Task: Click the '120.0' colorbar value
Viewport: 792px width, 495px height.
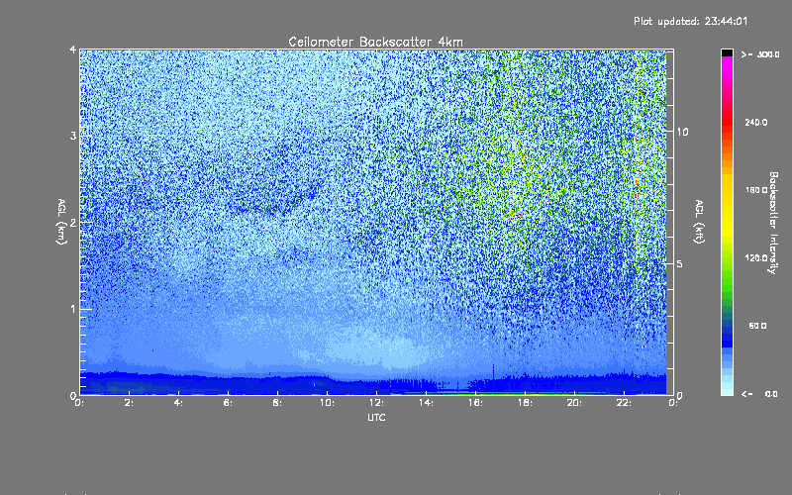Action: tap(756, 257)
